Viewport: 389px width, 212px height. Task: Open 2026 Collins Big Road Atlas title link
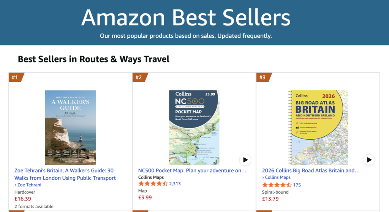[x=311, y=171]
